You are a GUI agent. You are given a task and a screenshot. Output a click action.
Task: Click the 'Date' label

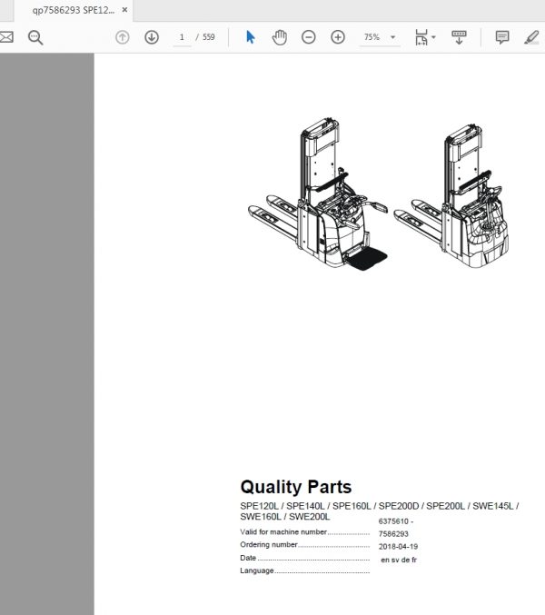pyautogui.click(x=248, y=558)
